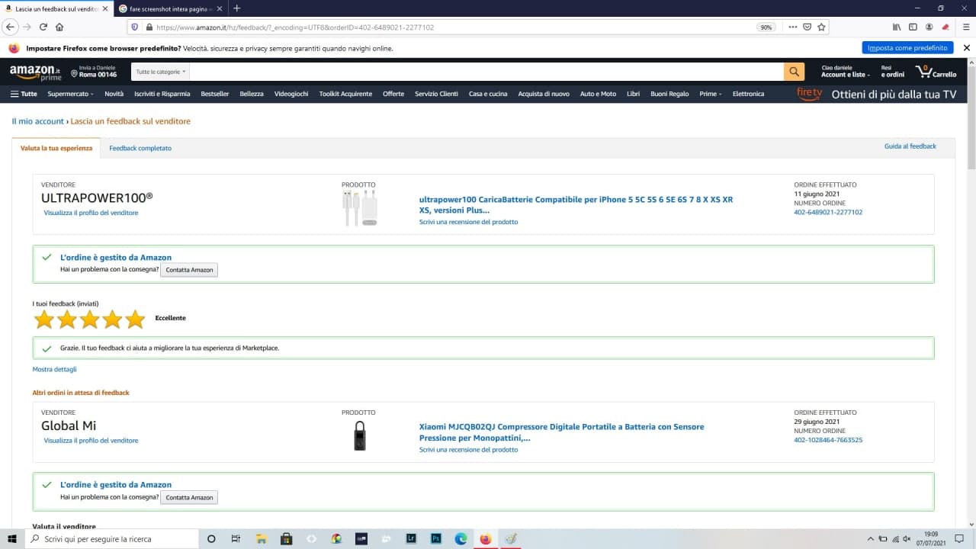The image size is (976, 549).
Task: Open the Supermercato dropdown in nav bar
Action: click(x=70, y=94)
